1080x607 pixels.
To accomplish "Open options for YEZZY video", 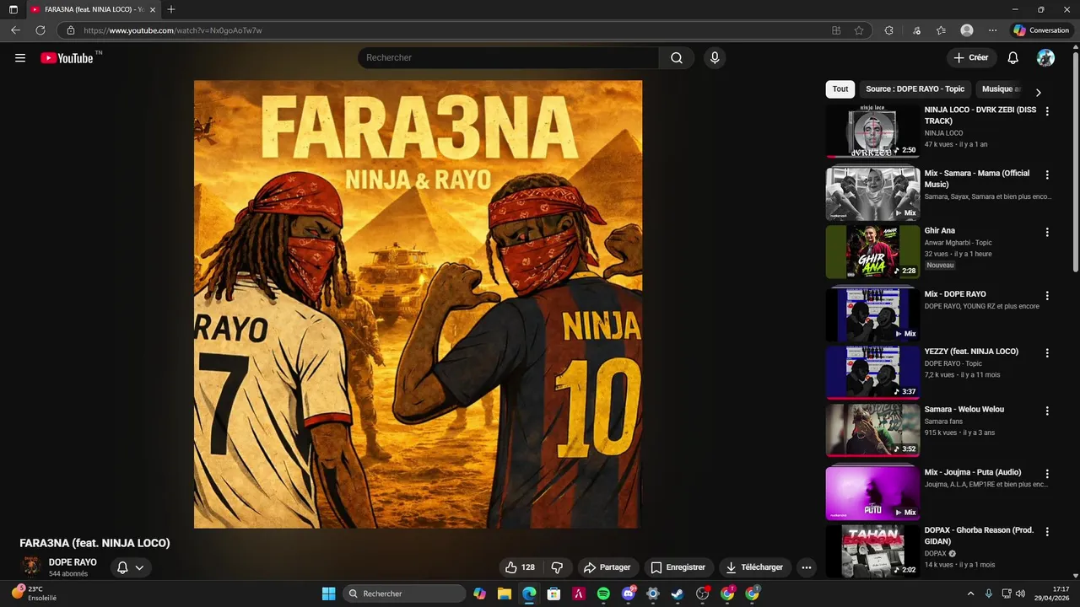I will (x=1047, y=353).
